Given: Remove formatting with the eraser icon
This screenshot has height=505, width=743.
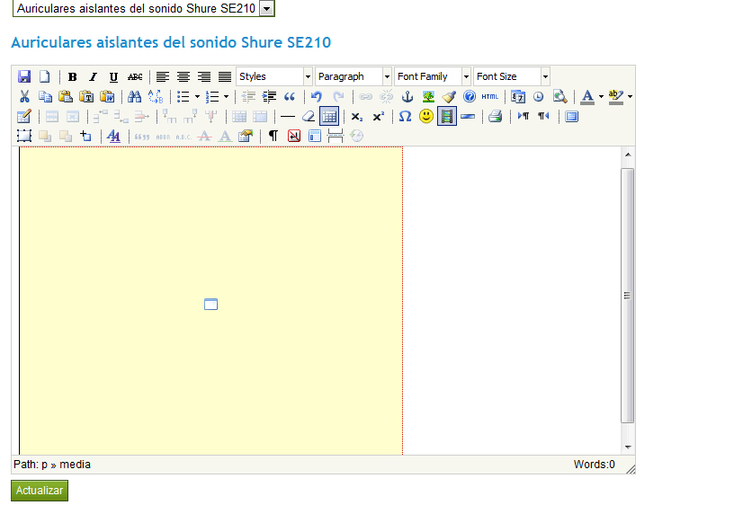Looking at the screenshot, I should point(309,117).
